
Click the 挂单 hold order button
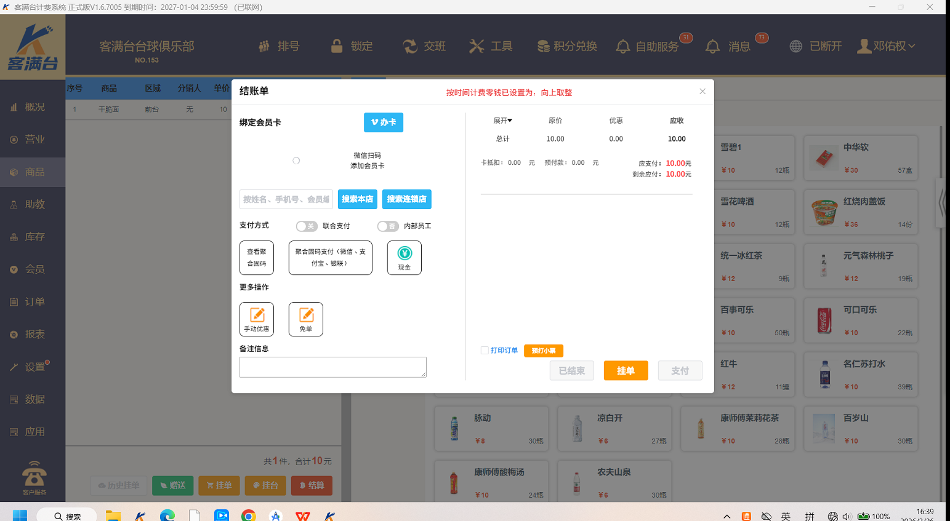tap(626, 370)
